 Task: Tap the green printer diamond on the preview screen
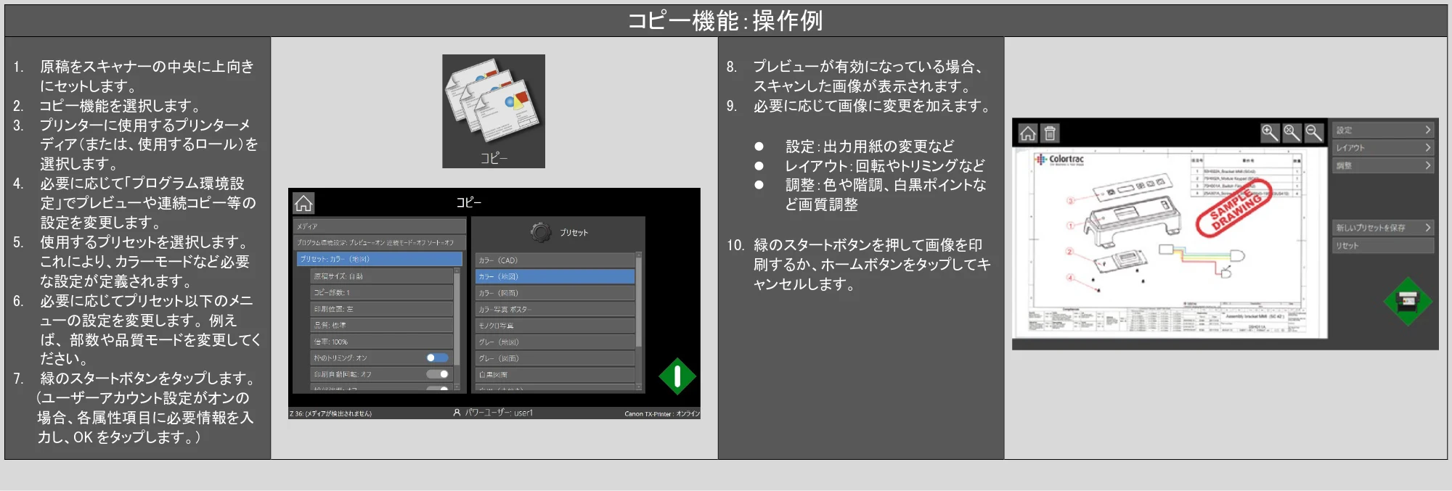pyautogui.click(x=1408, y=301)
